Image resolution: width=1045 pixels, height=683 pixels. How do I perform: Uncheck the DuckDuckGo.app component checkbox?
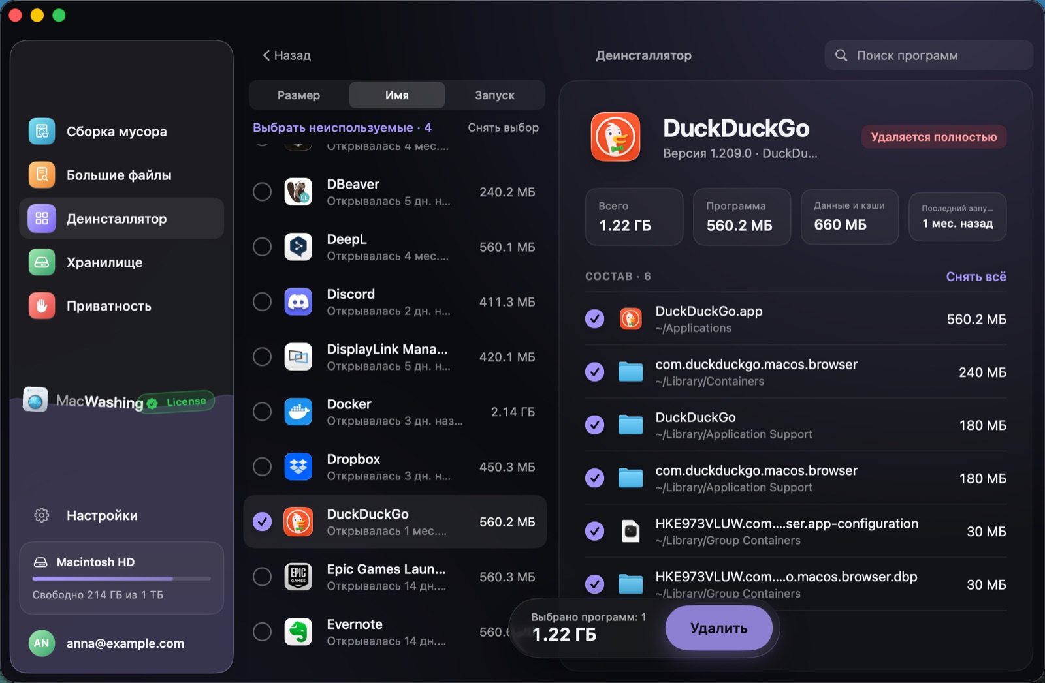[594, 319]
